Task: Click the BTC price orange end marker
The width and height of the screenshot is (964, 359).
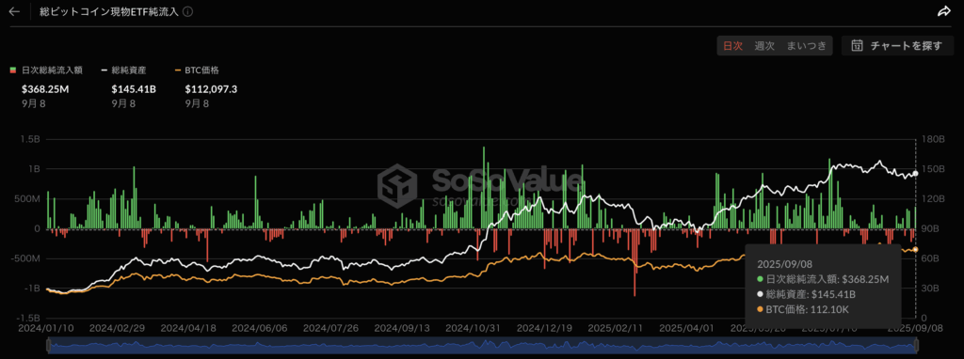Action: pos(915,249)
